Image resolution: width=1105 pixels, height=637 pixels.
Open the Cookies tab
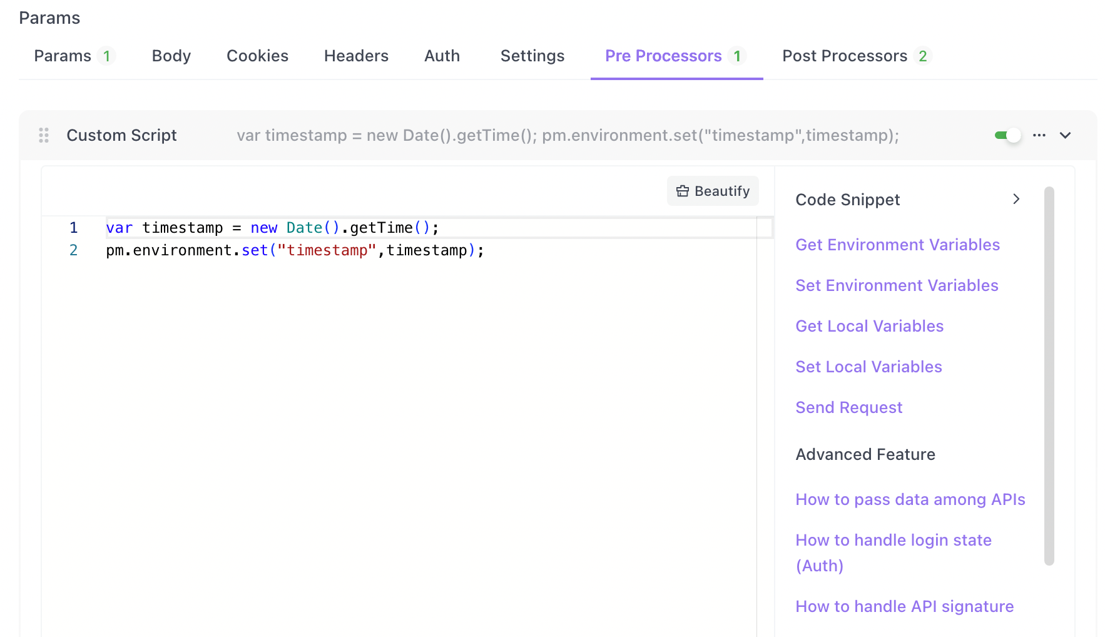pos(257,56)
